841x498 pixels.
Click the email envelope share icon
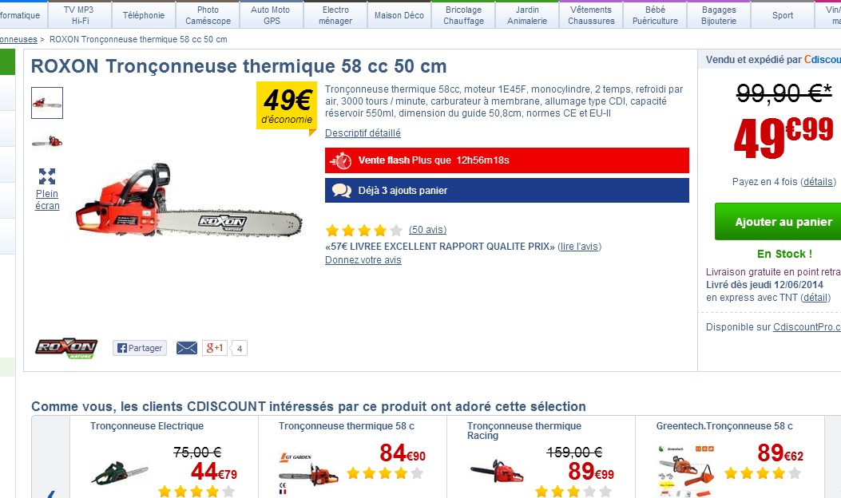tap(186, 348)
